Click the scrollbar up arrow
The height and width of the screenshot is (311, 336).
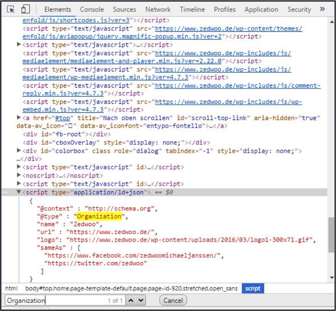332,22
